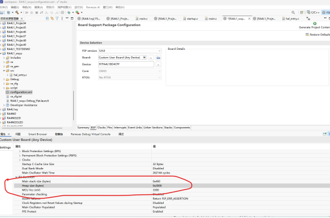330x218 pixels.
Task: Switch to the Event Links tab
Action: tap(135, 128)
